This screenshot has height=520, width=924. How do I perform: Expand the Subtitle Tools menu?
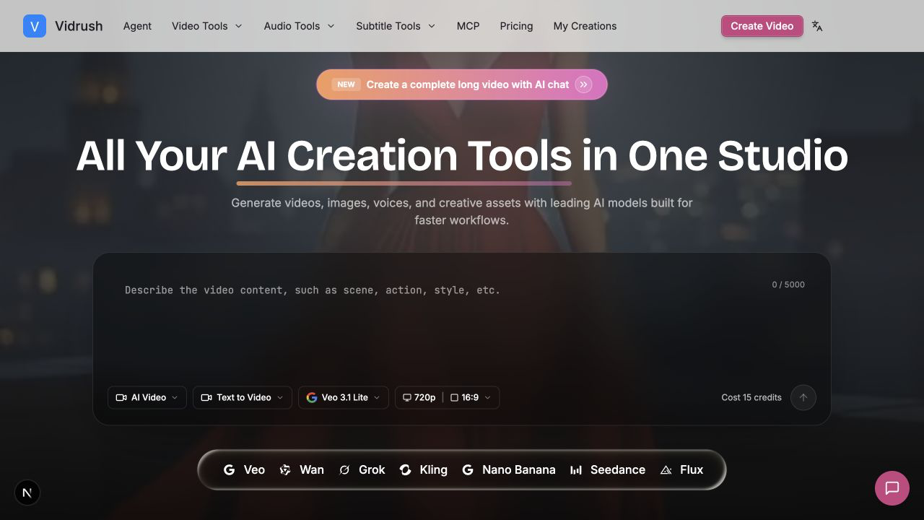pyautogui.click(x=396, y=26)
